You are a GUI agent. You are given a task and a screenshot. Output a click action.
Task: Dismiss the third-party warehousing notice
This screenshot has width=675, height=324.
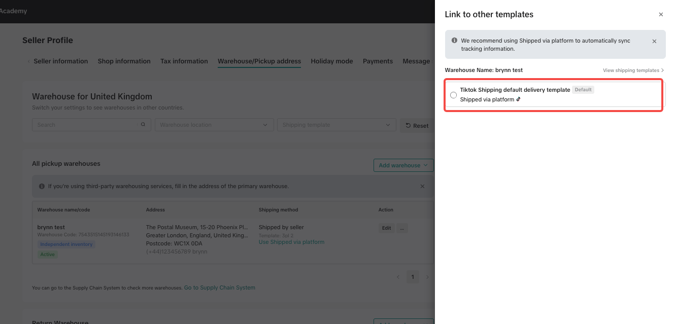point(422,187)
